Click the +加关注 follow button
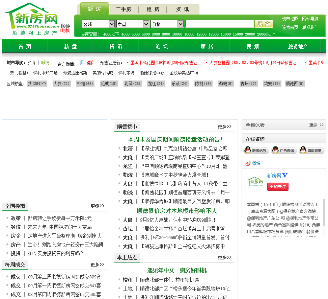 tap(278, 187)
